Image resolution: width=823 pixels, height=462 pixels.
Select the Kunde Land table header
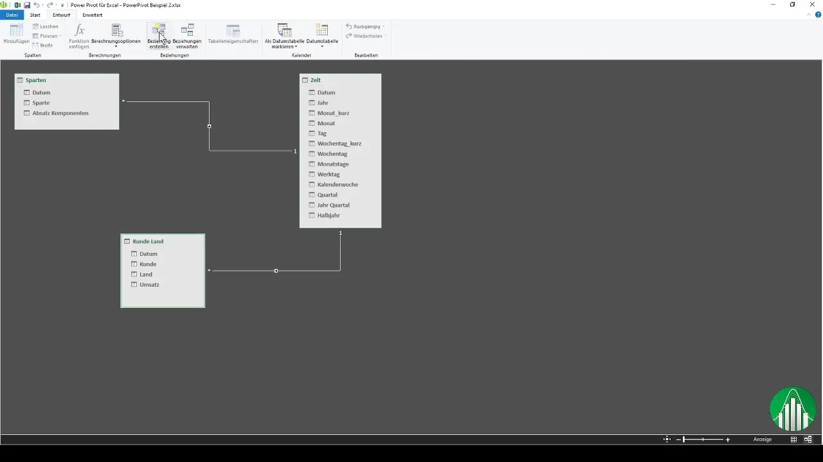[x=163, y=241]
